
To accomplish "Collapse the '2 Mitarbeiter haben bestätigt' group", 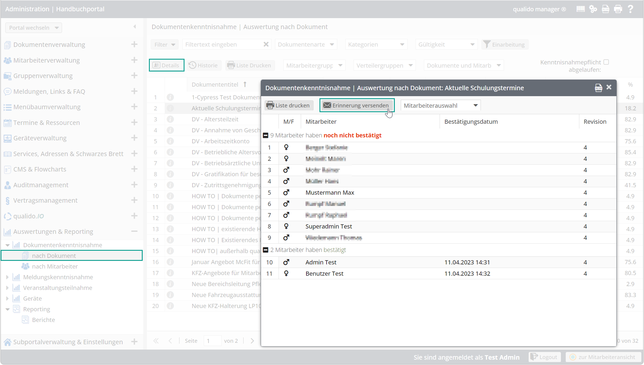I will 266,250.
